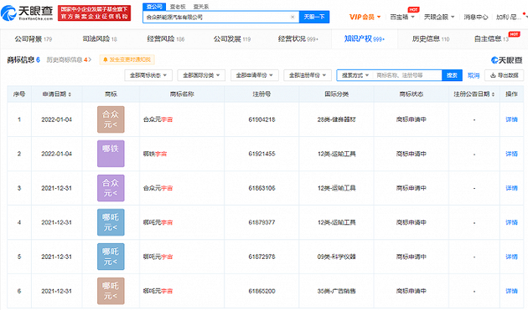Screen dimensions: 528x310
Task: Open the 经营状况 section tab
Action: (x=298, y=39)
